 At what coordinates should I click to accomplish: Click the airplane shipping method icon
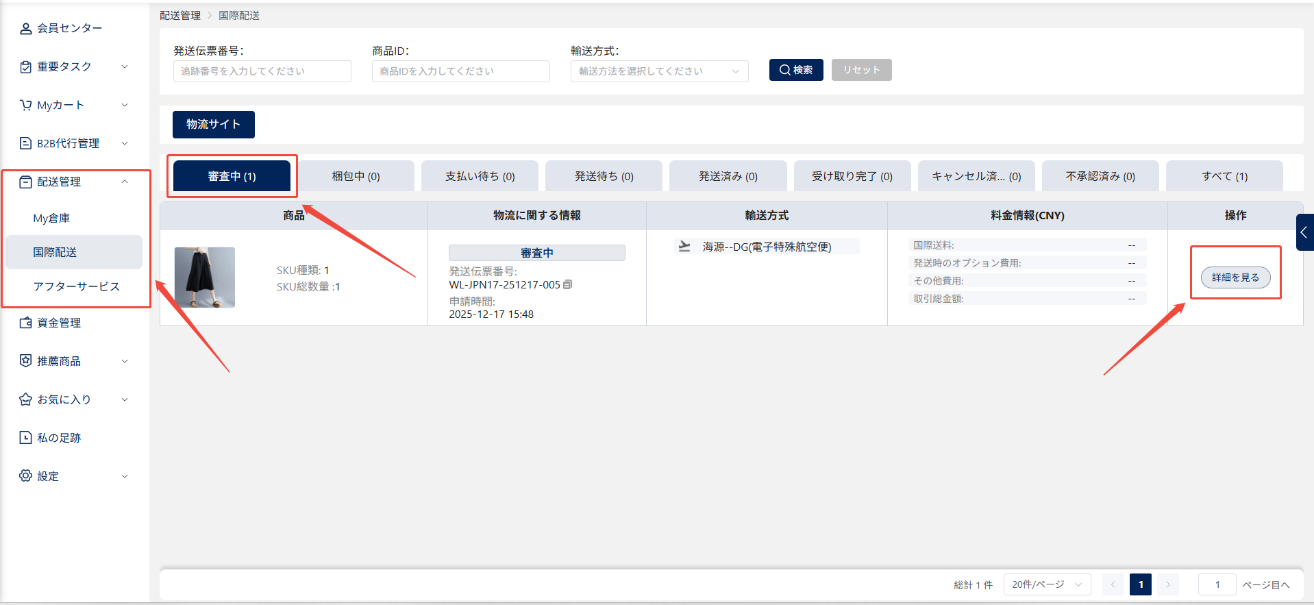point(684,246)
